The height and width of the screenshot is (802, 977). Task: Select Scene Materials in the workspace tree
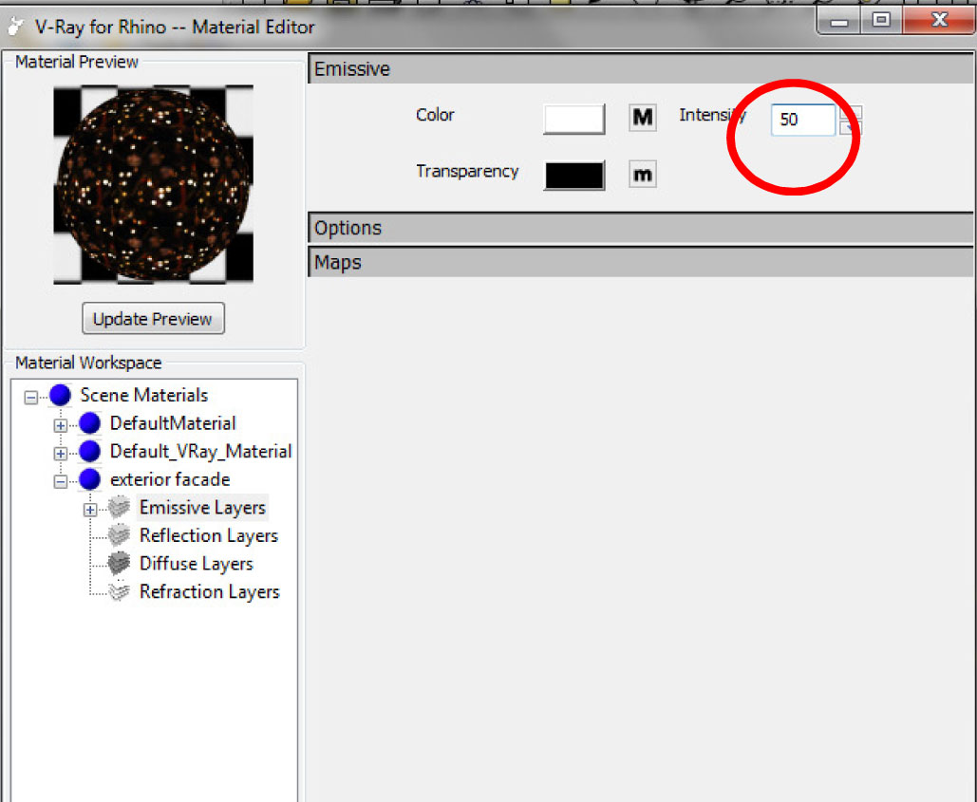click(144, 395)
